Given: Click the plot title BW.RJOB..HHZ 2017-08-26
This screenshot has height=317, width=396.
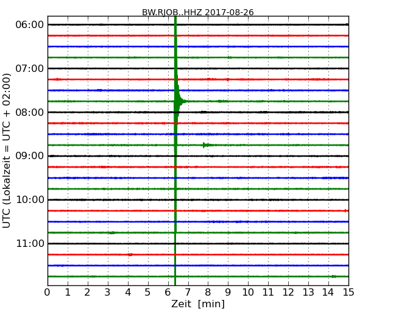Looking at the screenshot, I should pos(198,12).
